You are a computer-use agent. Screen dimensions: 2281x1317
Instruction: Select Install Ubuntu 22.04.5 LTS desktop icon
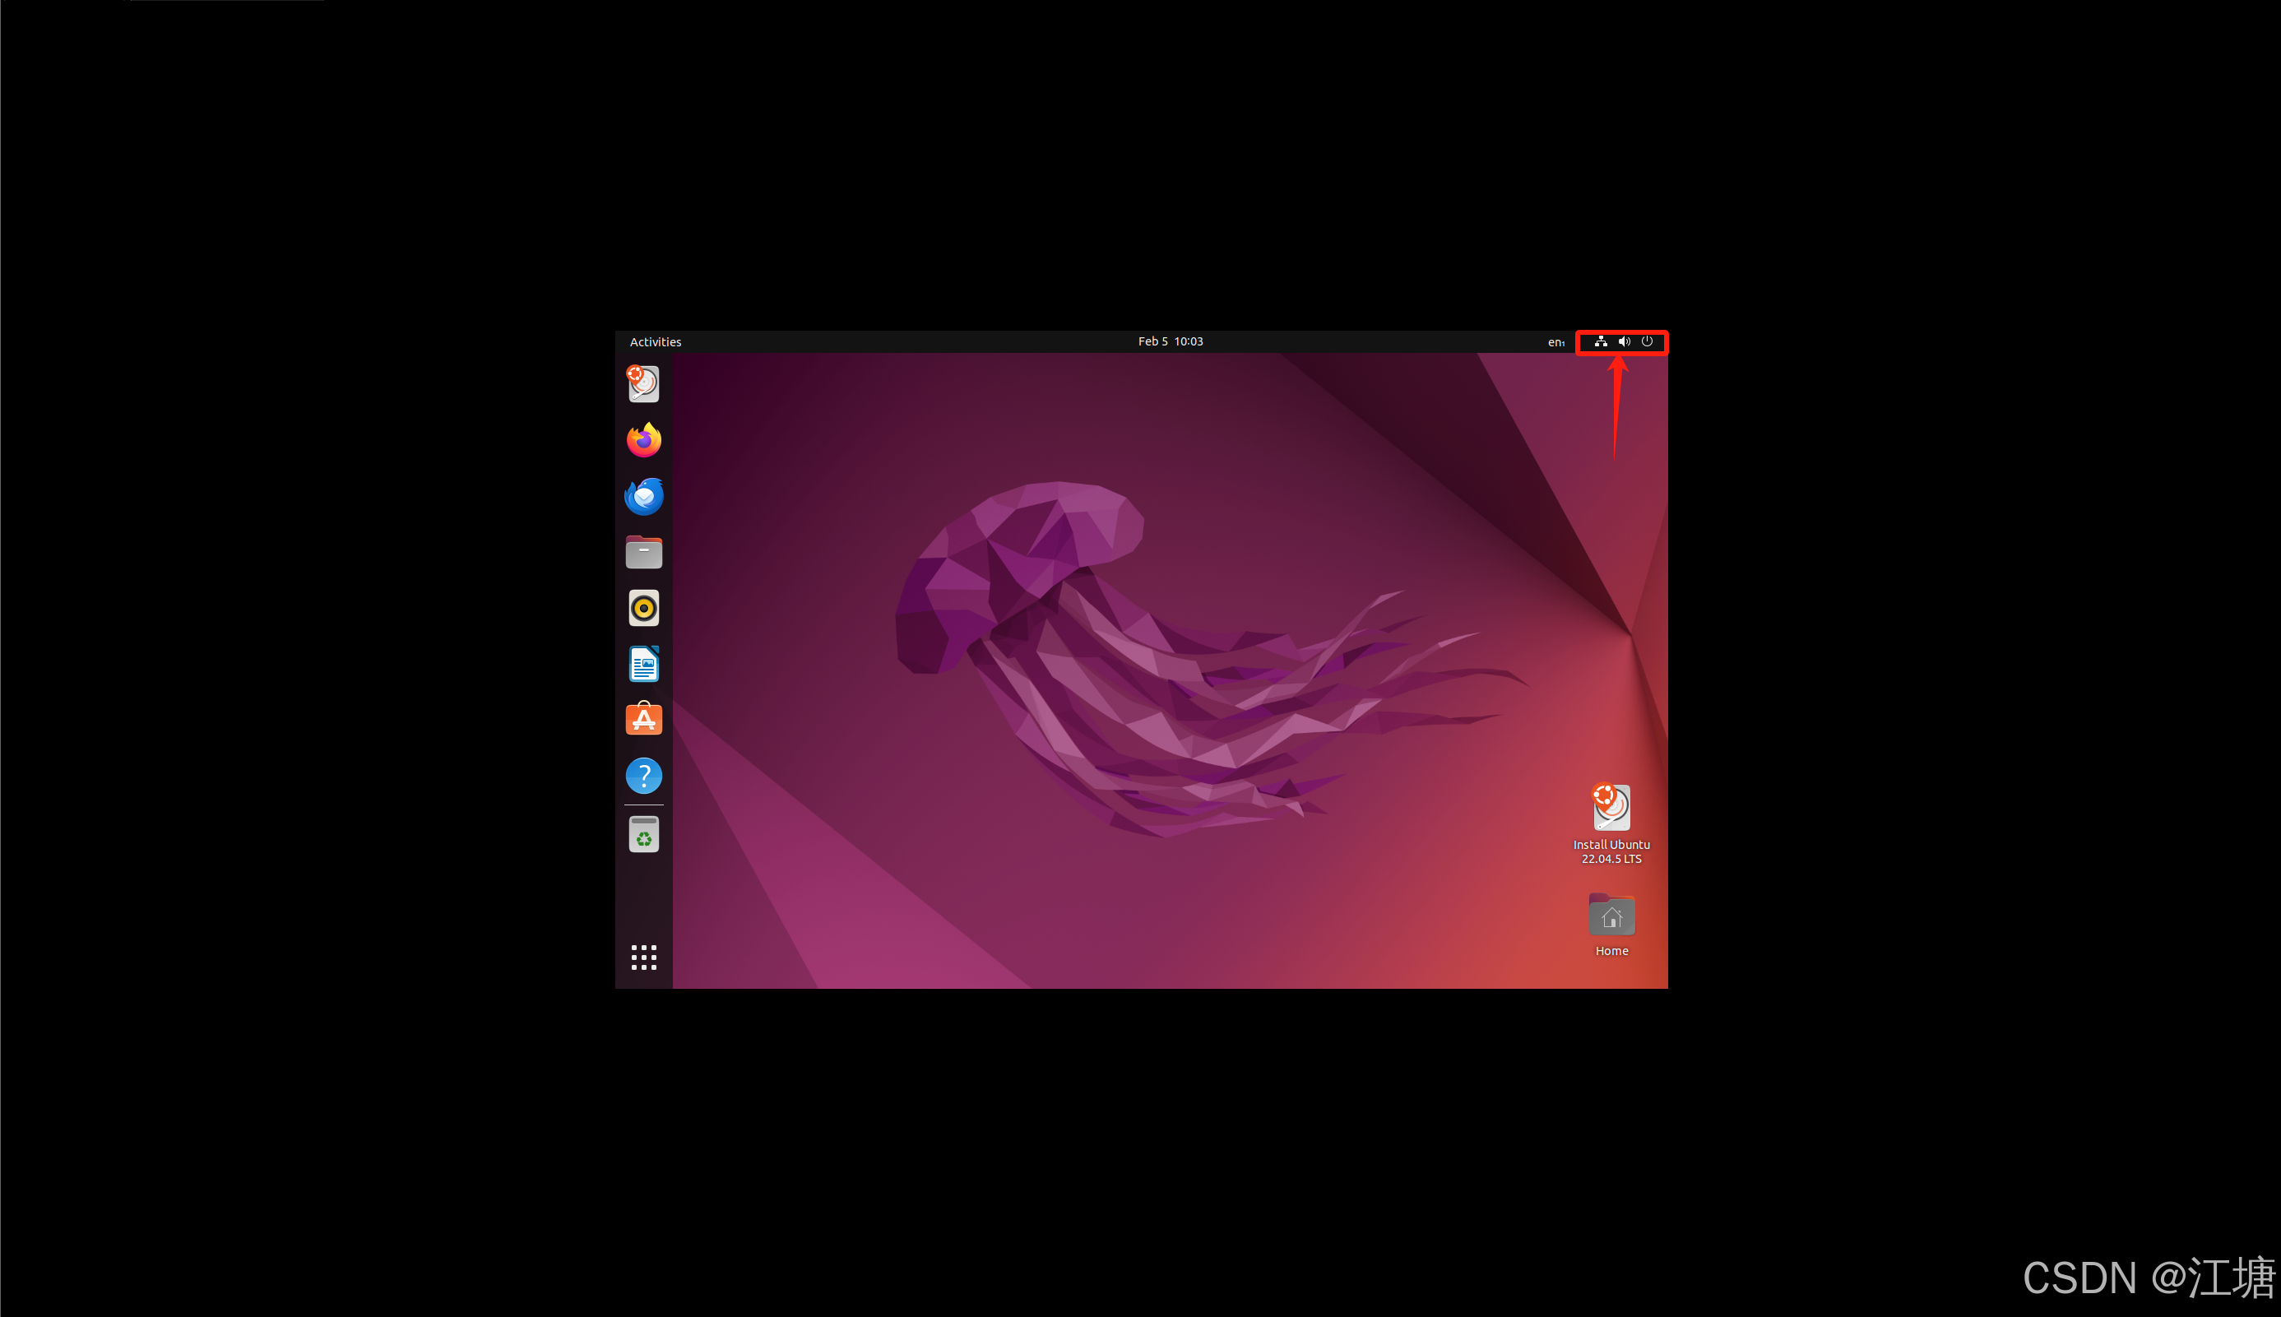pyautogui.click(x=1611, y=807)
